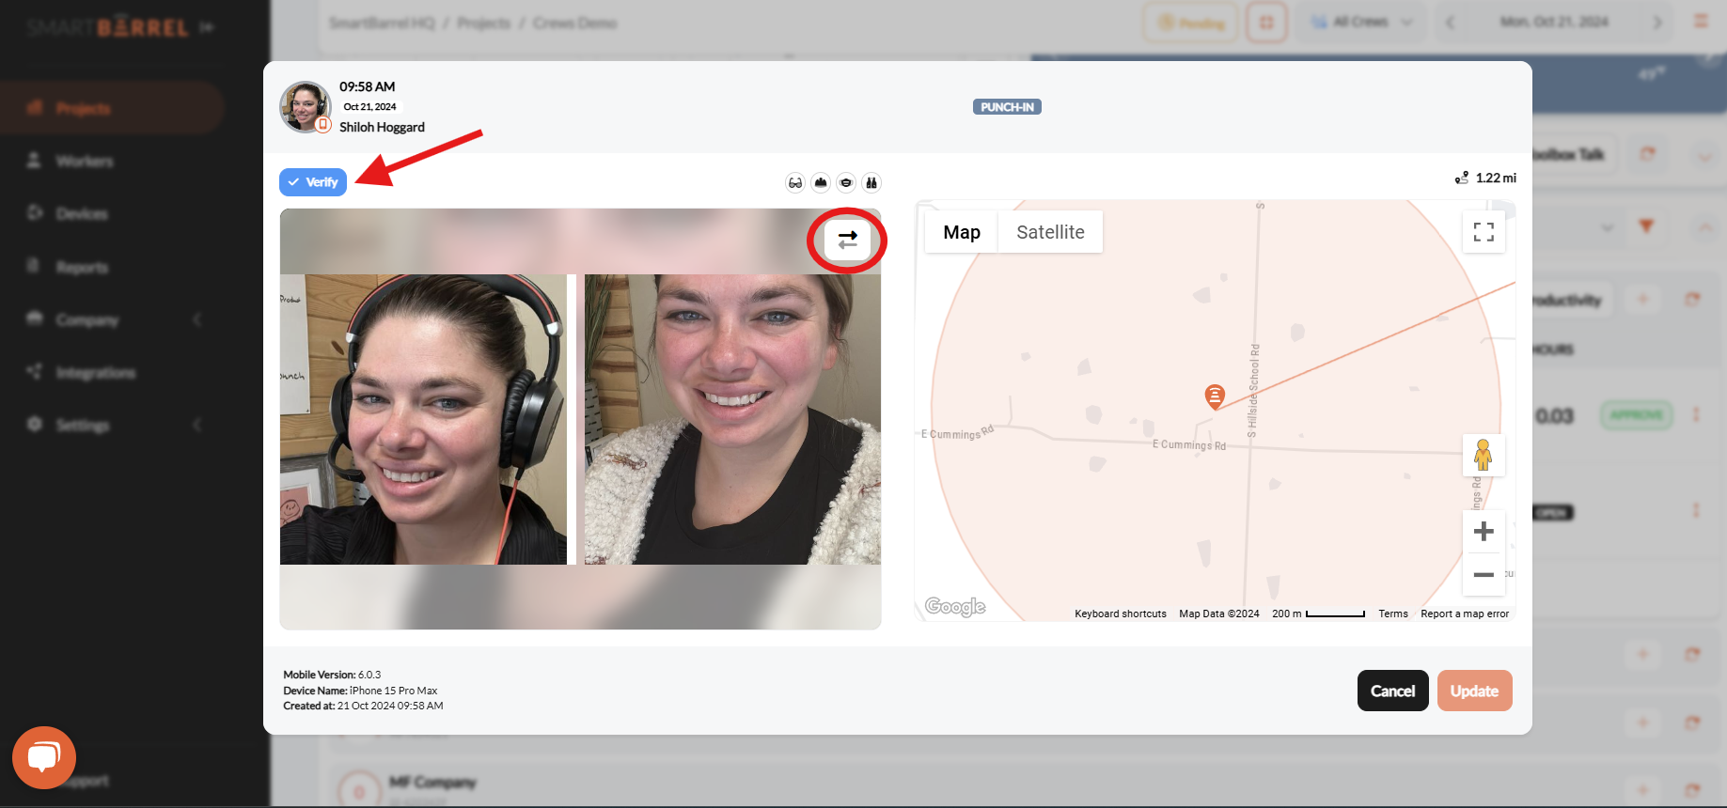This screenshot has width=1727, height=808.
Task: Zoom in on the map
Action: pos(1484,532)
